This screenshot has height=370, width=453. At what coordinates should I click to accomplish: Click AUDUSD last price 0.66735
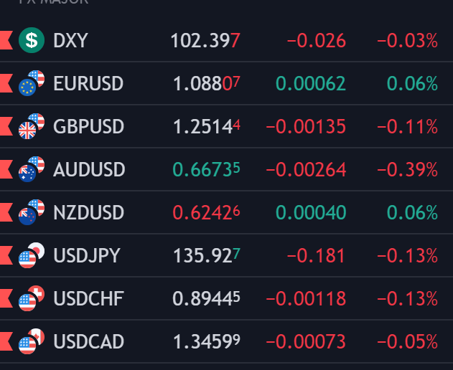[206, 170]
